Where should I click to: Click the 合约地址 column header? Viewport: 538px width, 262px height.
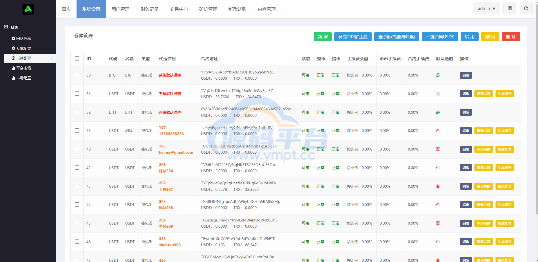pyautogui.click(x=209, y=59)
